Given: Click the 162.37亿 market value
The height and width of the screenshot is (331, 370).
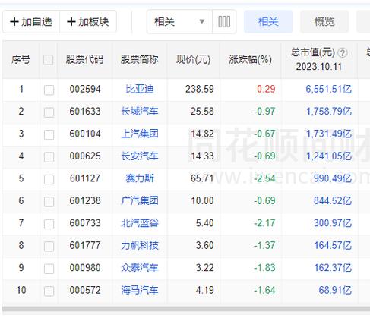Looking at the screenshot, I should (x=333, y=268).
